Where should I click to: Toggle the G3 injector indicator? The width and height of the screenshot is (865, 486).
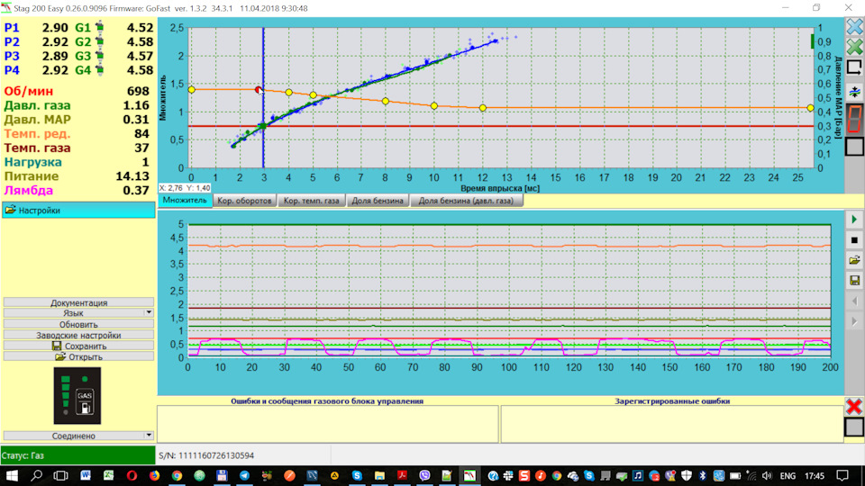(99, 56)
